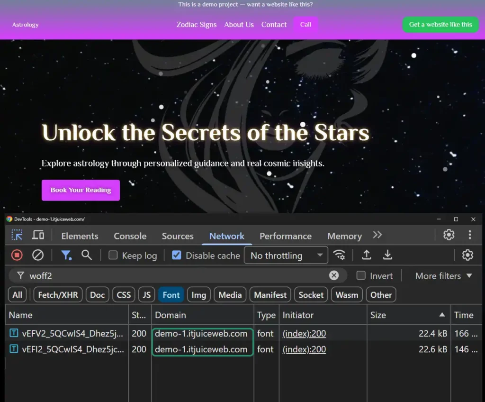The height and width of the screenshot is (402, 485).
Task: Sort by Initiator column header
Action: [x=323, y=315]
